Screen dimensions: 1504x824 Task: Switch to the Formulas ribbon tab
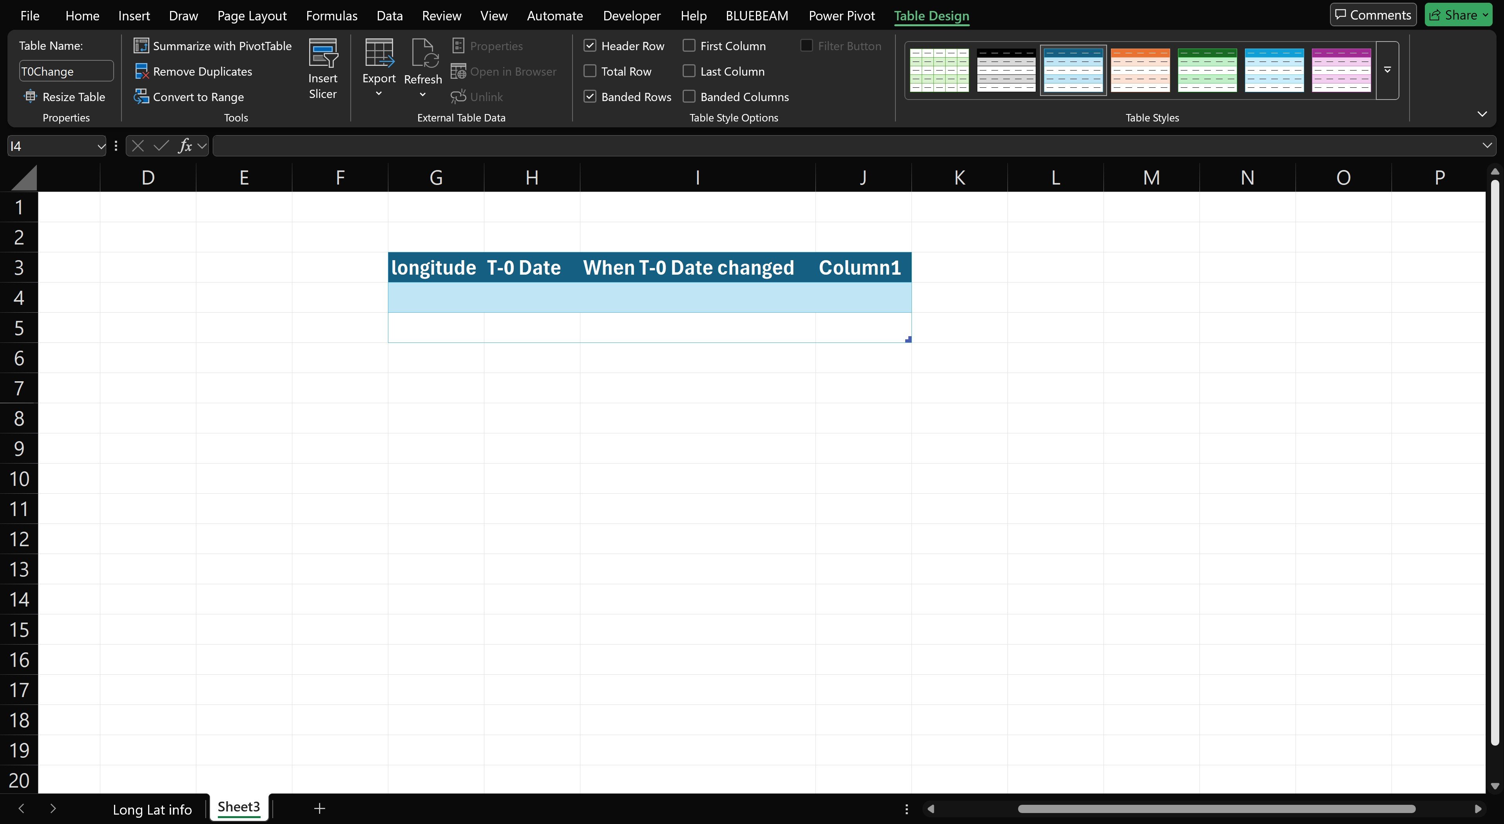332,16
